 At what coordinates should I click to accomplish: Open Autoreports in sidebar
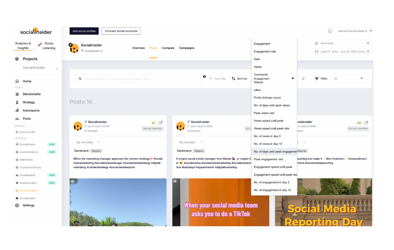[x=31, y=110]
